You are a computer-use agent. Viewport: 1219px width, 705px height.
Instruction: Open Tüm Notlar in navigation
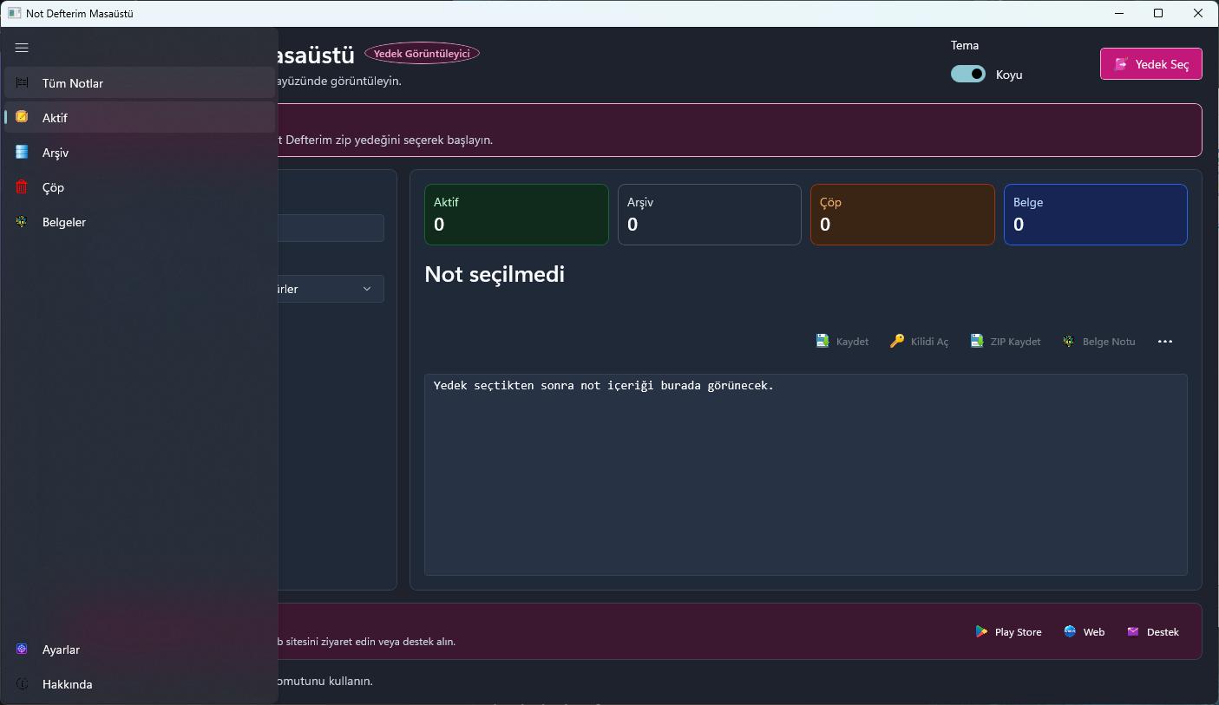(140, 83)
